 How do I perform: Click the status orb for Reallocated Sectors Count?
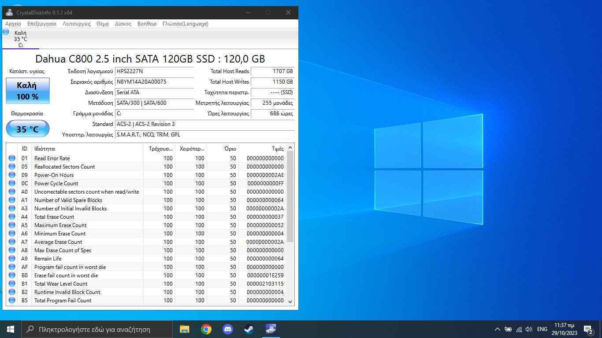point(12,166)
